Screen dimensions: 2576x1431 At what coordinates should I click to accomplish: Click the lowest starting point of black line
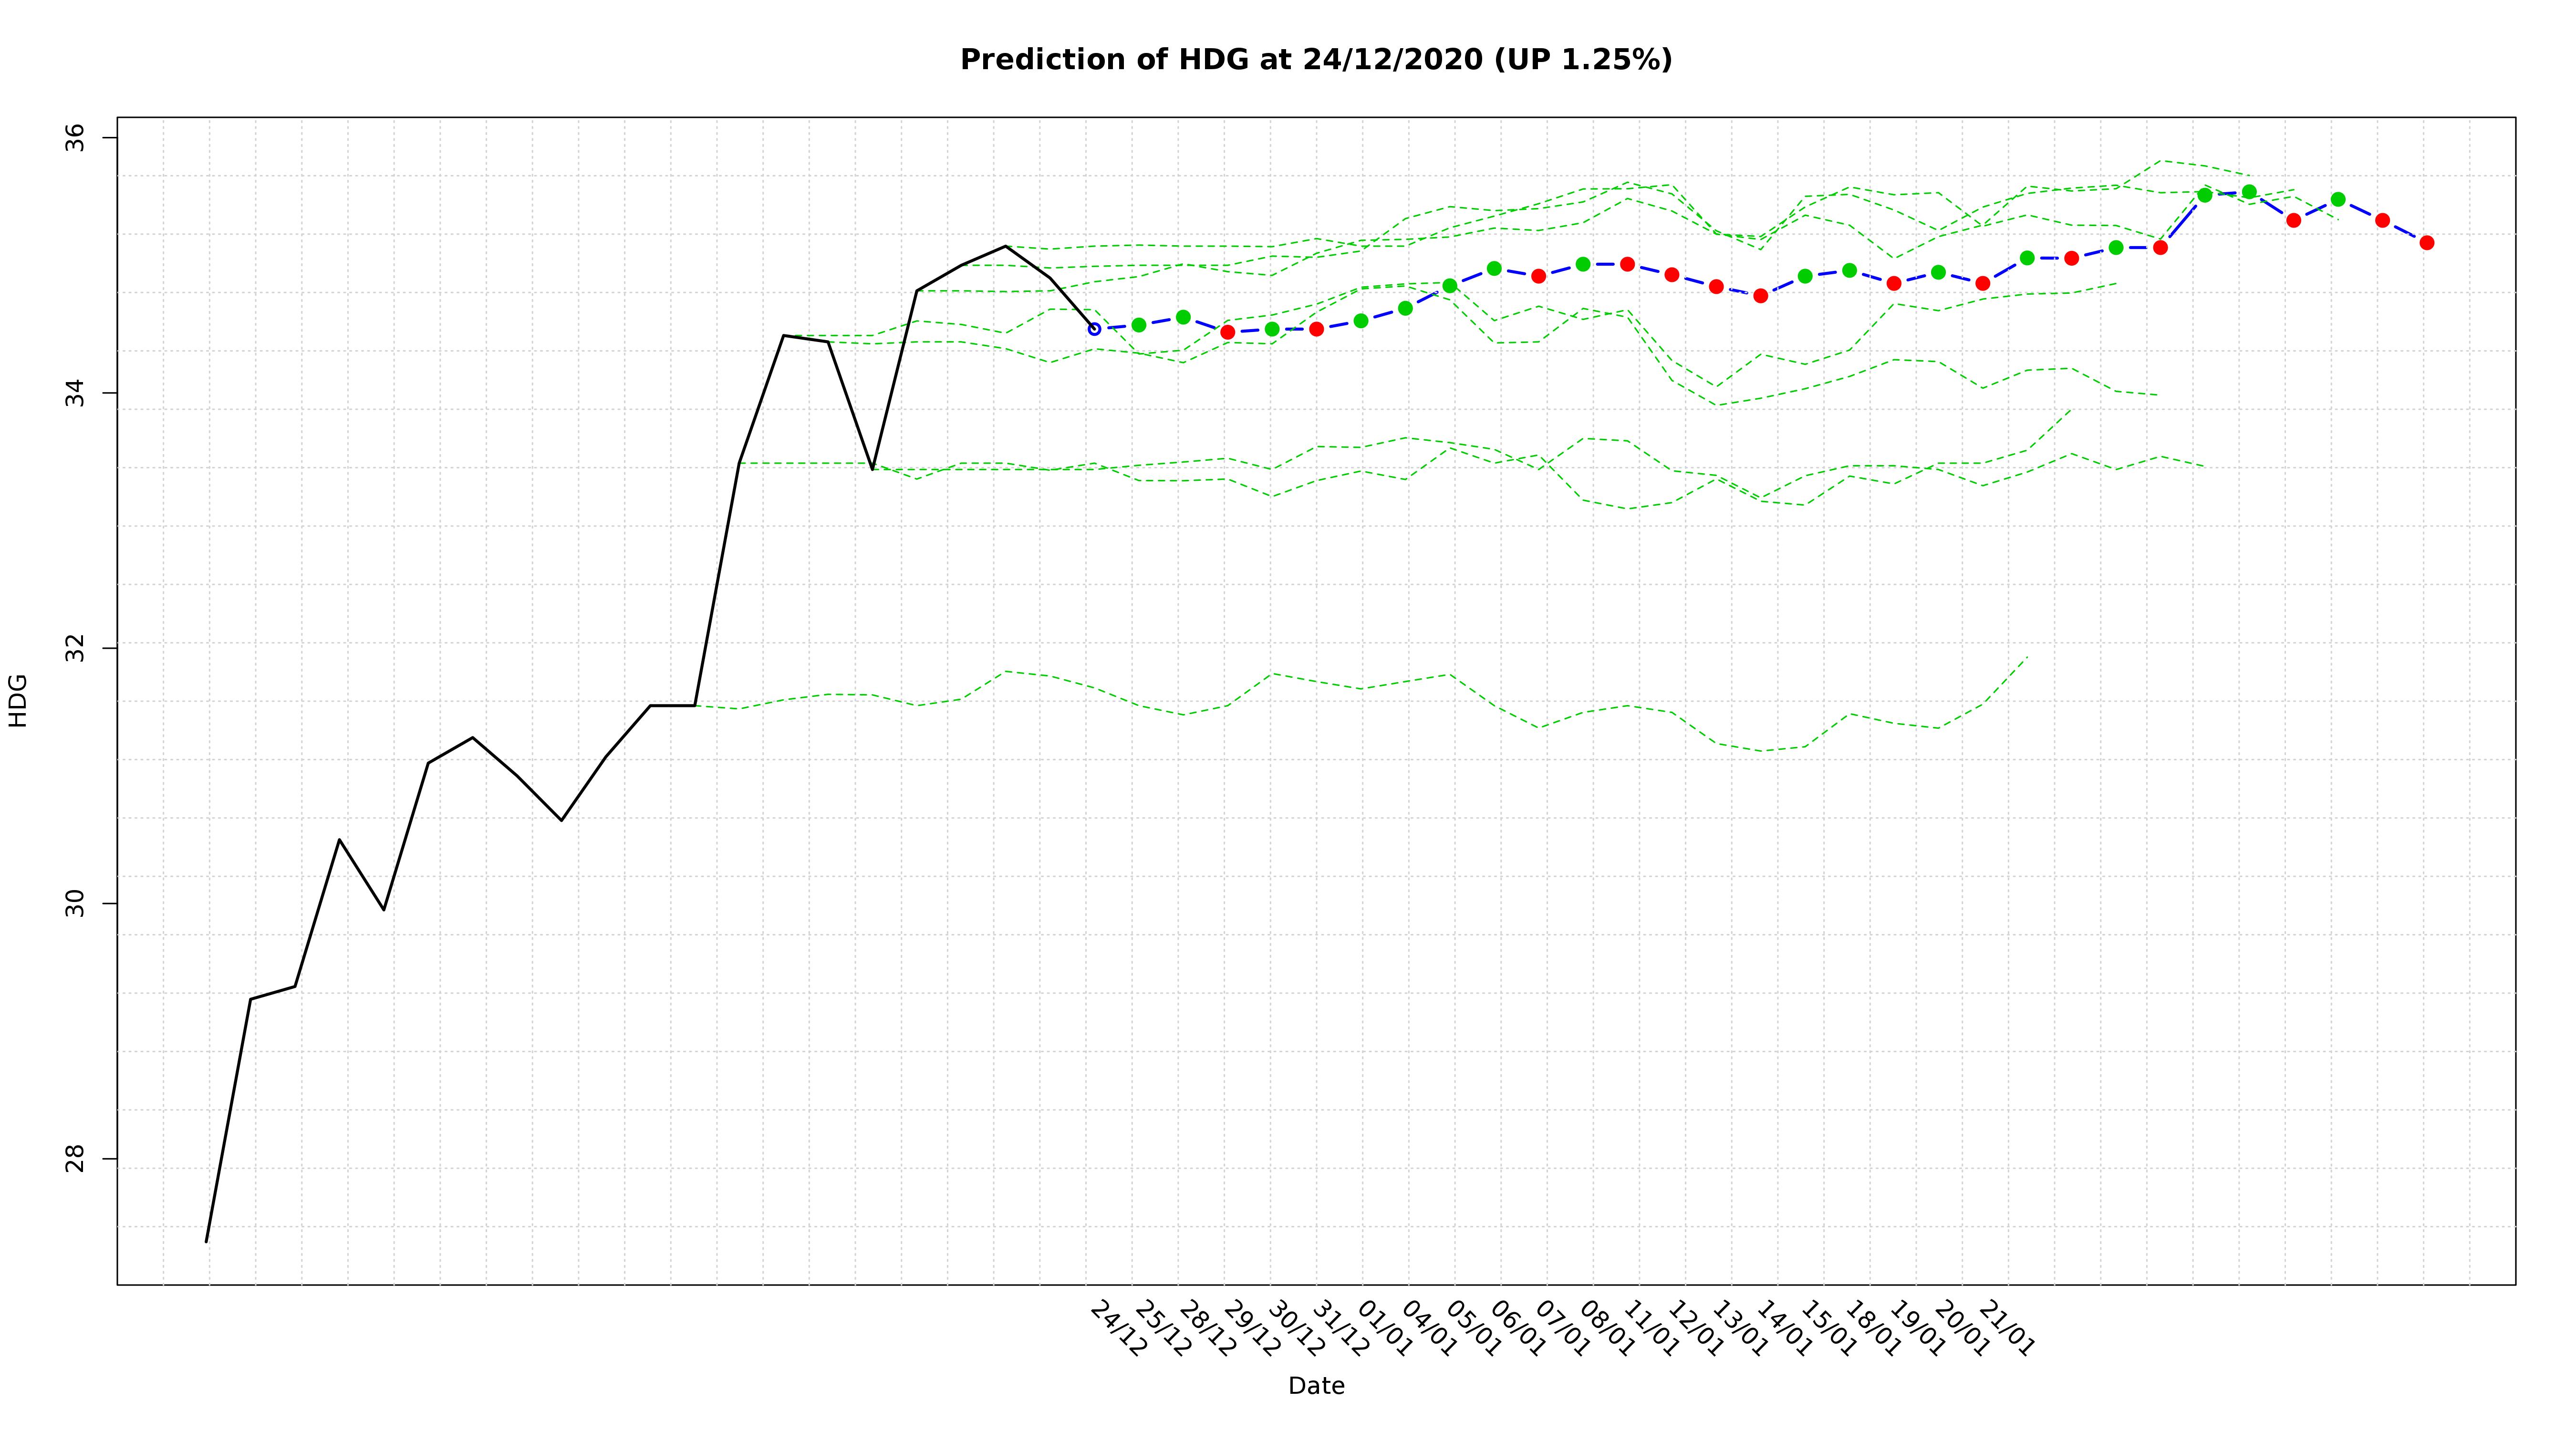pyautogui.click(x=207, y=1241)
